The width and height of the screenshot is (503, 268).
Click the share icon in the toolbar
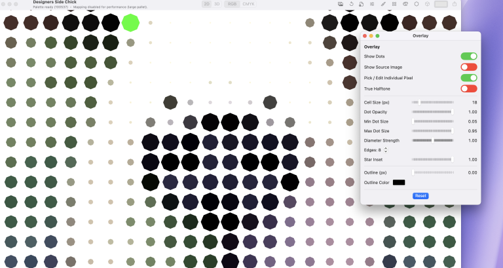click(455, 4)
